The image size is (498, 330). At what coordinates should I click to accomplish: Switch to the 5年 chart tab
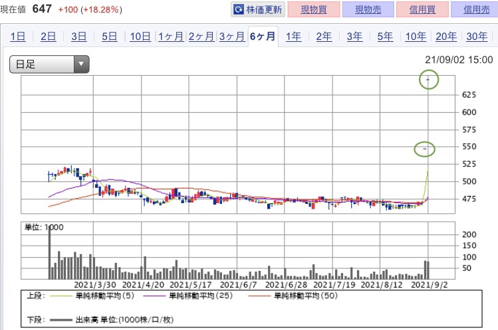pos(385,37)
